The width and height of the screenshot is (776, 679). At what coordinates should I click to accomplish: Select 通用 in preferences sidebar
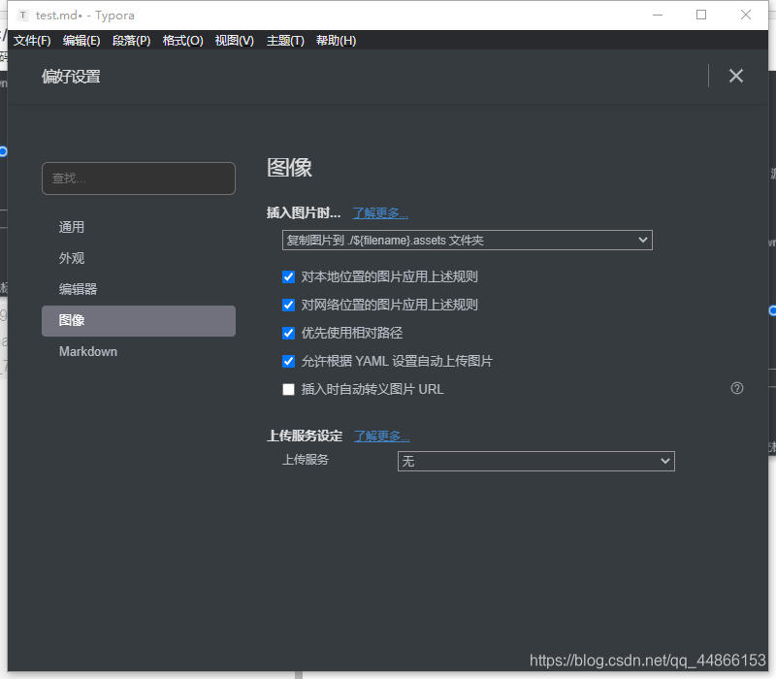click(139, 227)
